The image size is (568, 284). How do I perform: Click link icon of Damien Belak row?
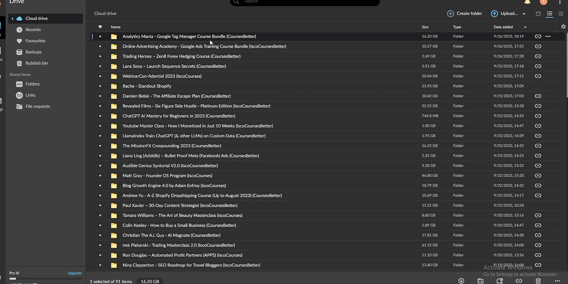pos(538,96)
